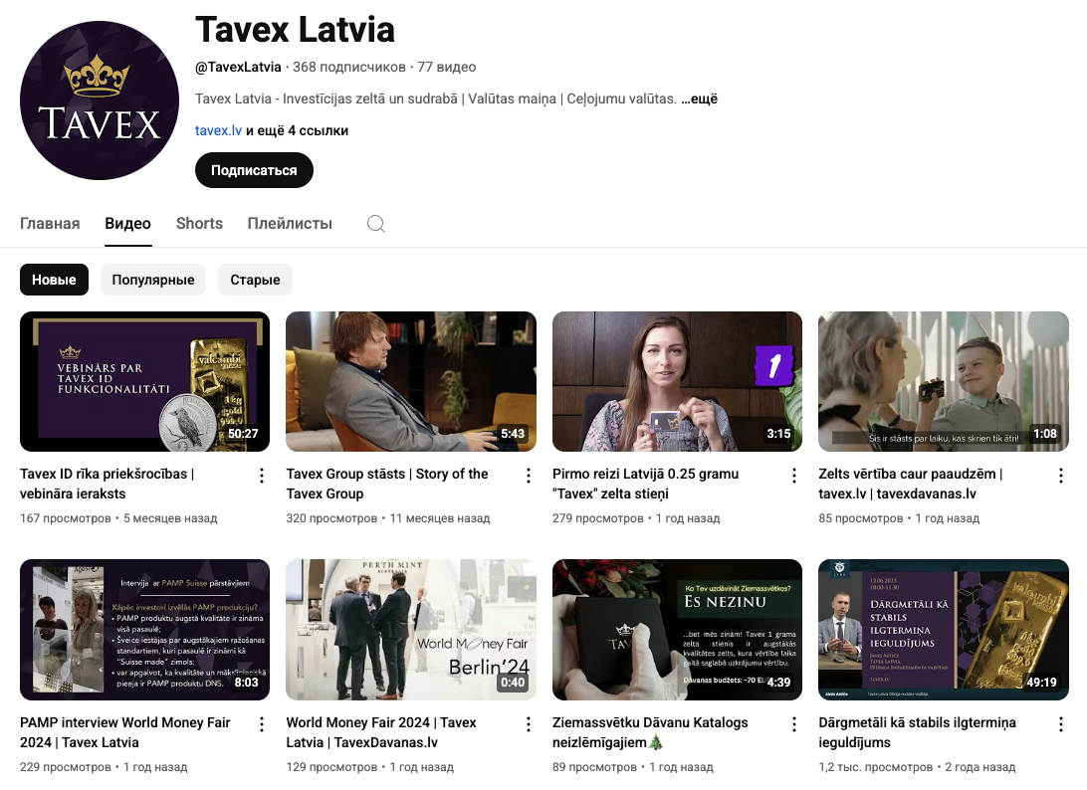1087x790 pixels.
Task: Select the Популярные sort chip
Action: [153, 280]
